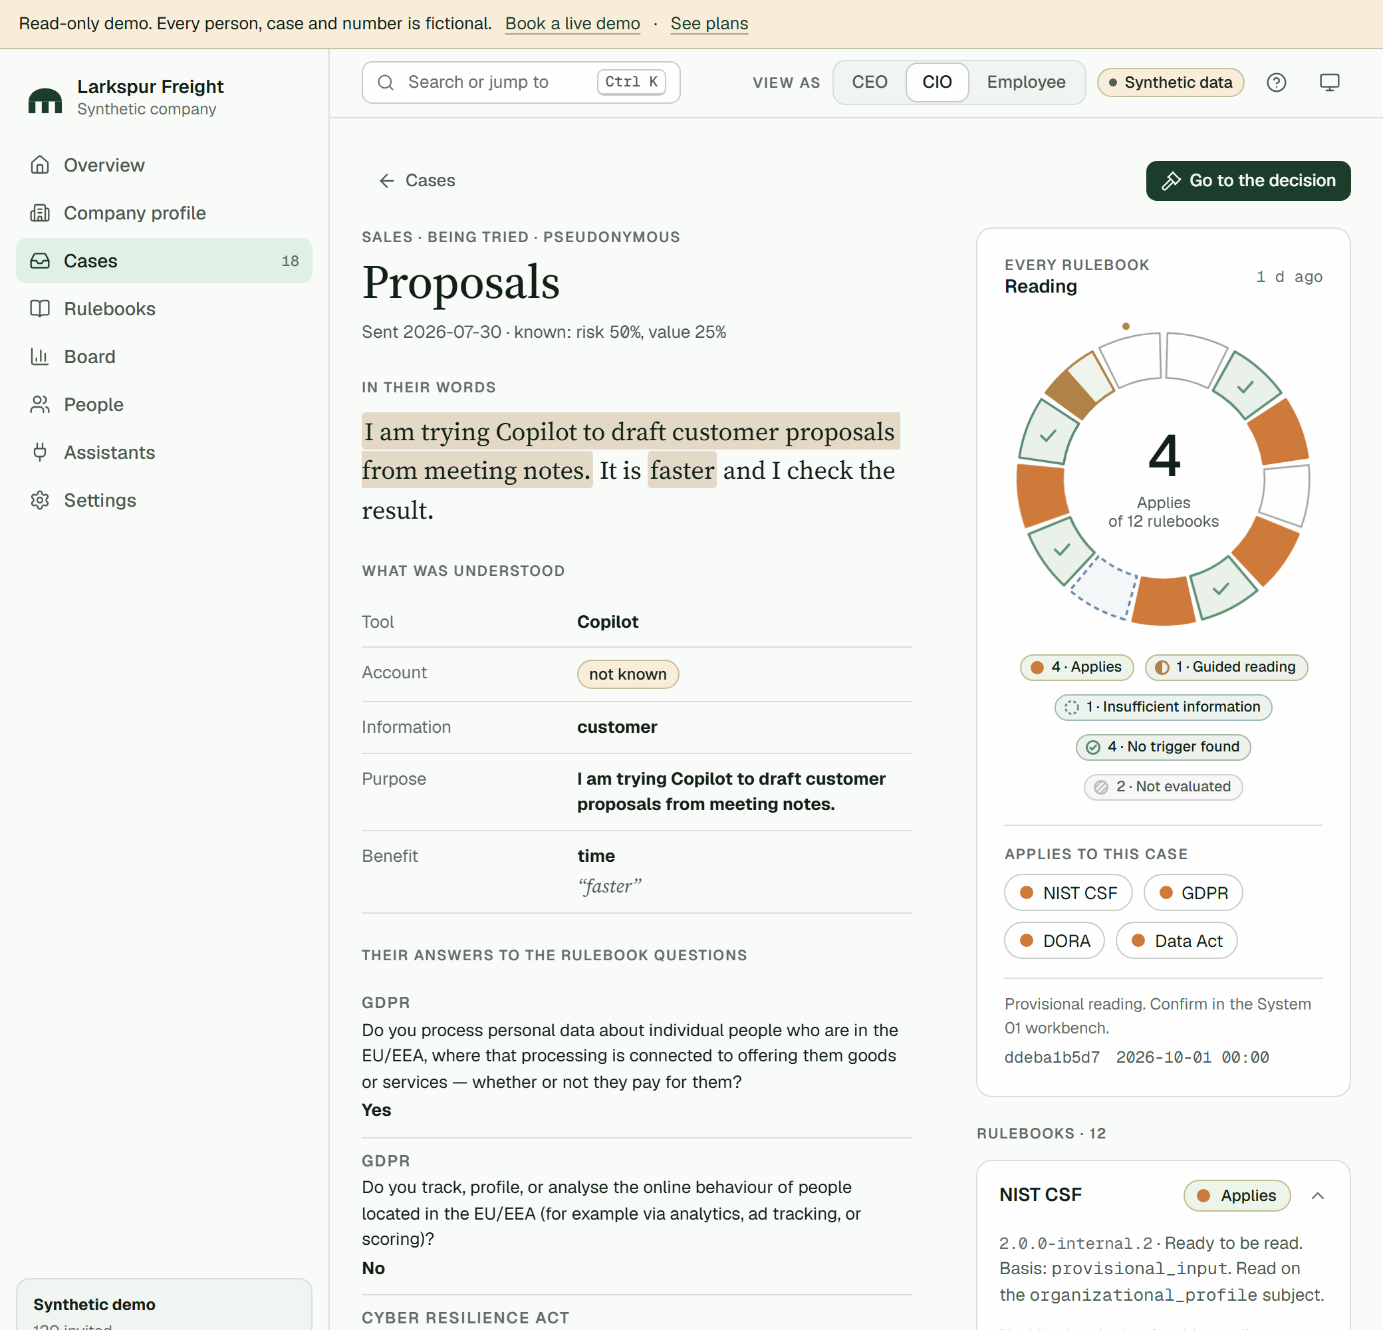This screenshot has height=1330, width=1383.
Task: Click the Settings gear icon
Action: 40,500
